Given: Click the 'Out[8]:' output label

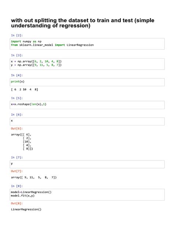Looking at the screenshot, I should click(x=17, y=203).
